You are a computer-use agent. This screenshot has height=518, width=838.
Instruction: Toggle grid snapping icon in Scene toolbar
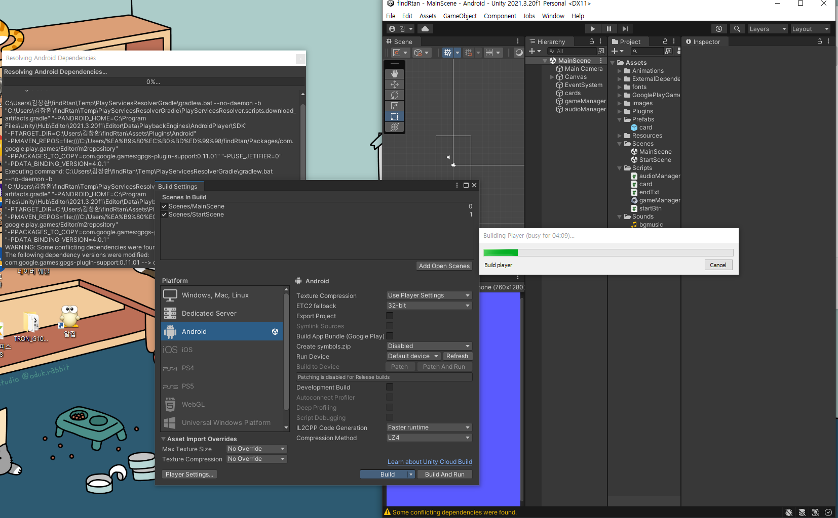[468, 53]
